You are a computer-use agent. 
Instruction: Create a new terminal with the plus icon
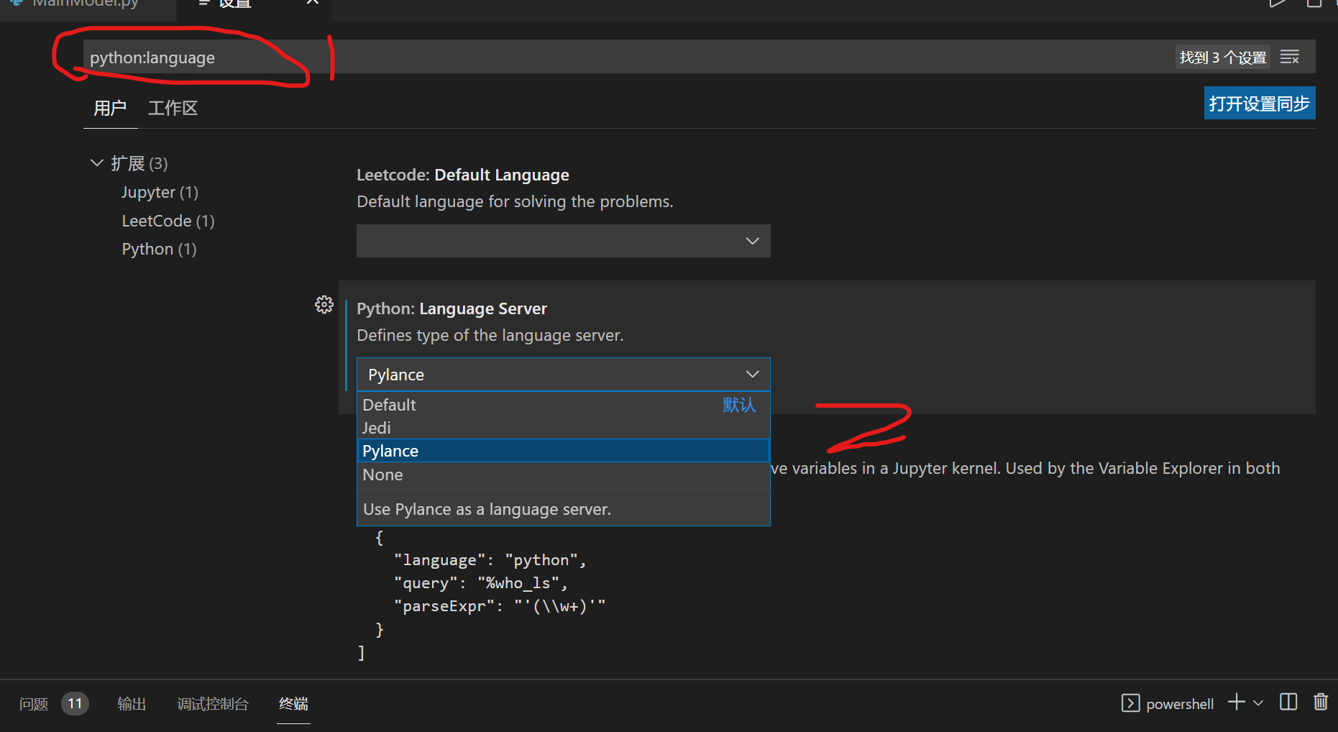tap(1235, 703)
